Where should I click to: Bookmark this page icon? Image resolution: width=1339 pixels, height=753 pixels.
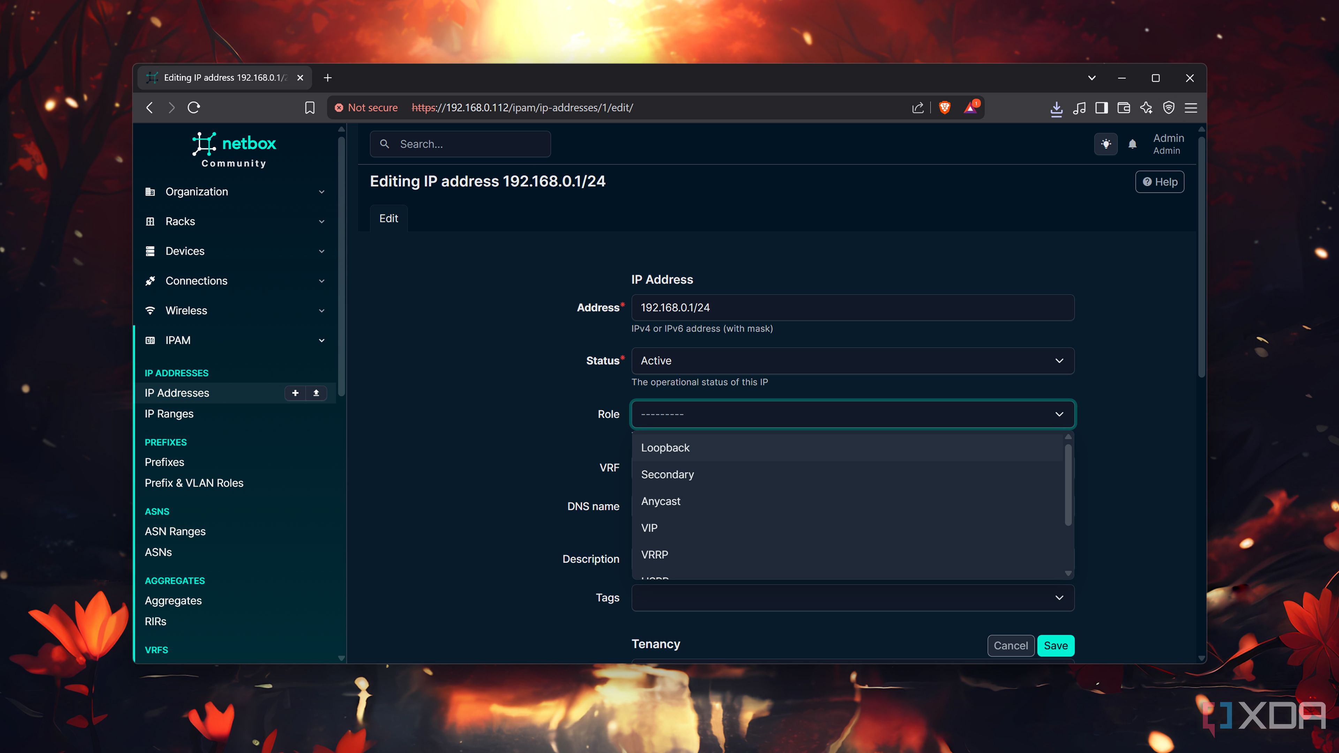(x=310, y=108)
